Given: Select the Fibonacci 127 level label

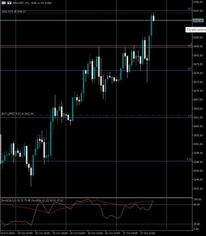Looking at the screenshot, I should pyautogui.click(x=190, y=69).
